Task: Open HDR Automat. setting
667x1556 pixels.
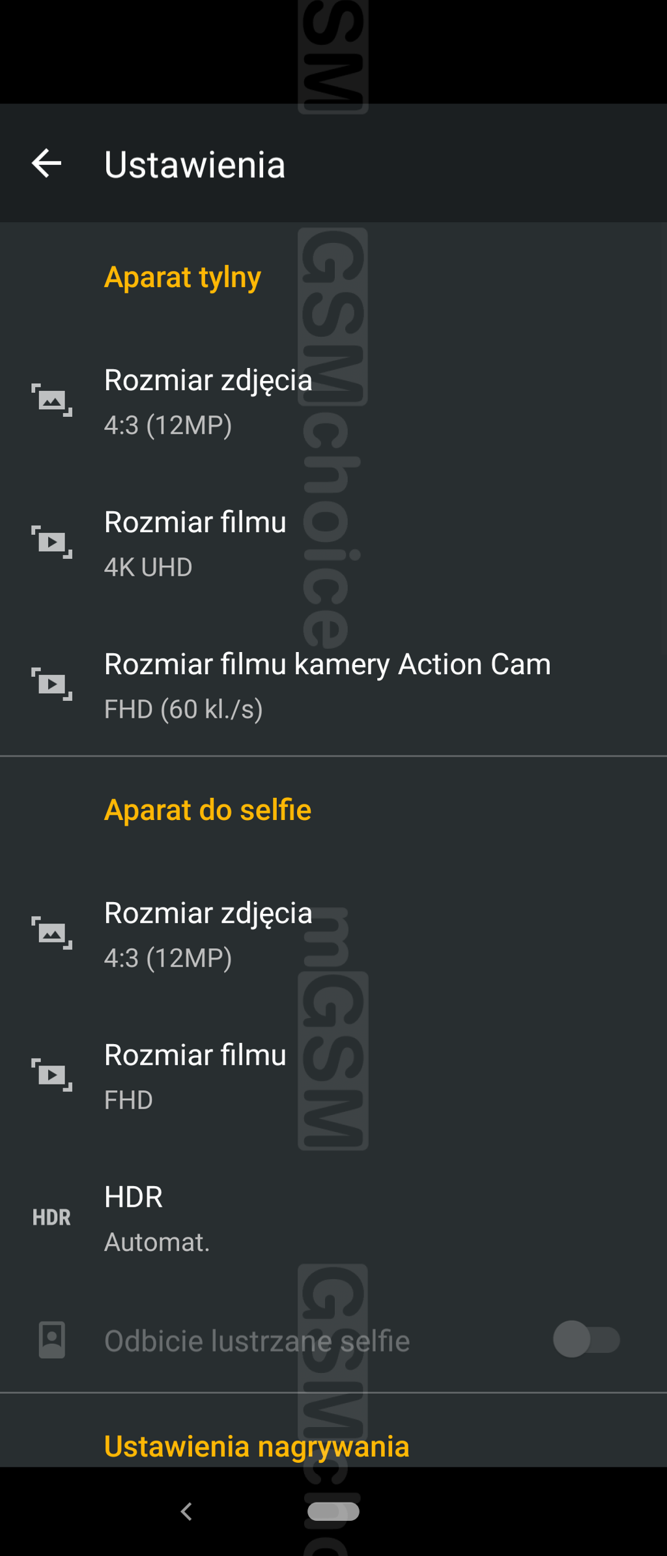Action: (156, 1218)
